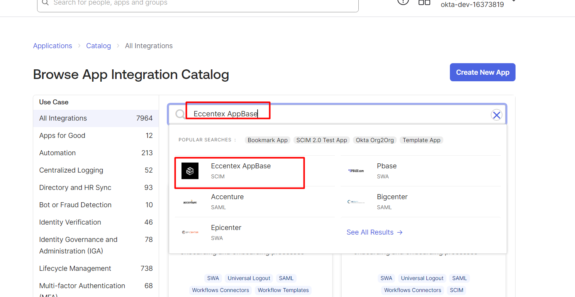Select Directory and HR Sync use case
Viewport: 575px width, 297px height.
click(x=96, y=188)
